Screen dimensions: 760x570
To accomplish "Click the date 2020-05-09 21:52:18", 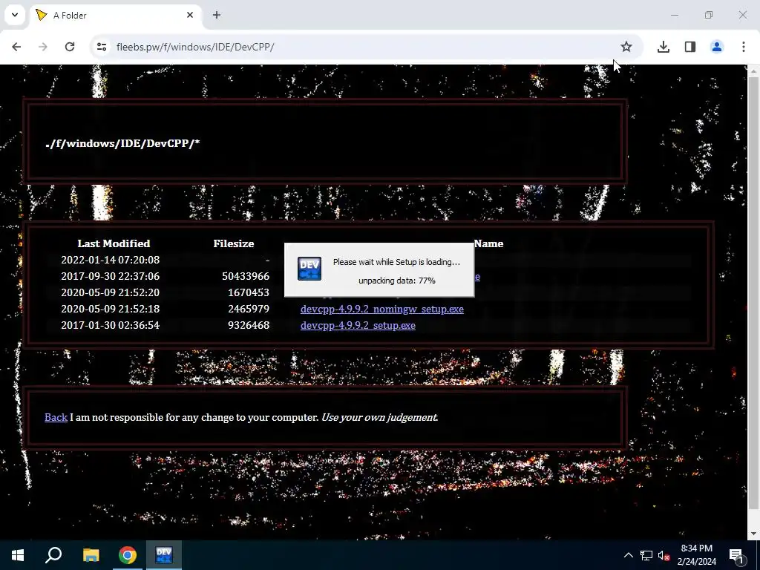I will tap(111, 309).
